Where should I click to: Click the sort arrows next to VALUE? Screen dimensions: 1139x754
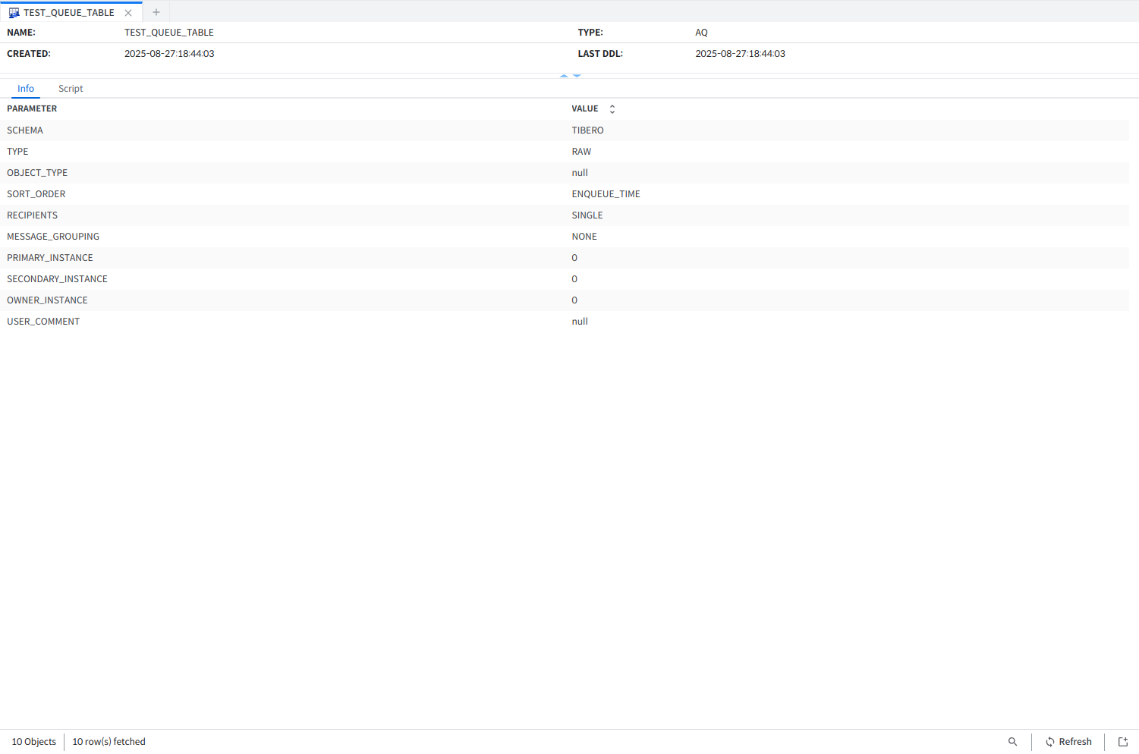click(x=612, y=109)
